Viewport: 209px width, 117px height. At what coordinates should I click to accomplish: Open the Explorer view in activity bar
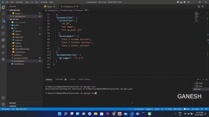(x=3, y=7)
